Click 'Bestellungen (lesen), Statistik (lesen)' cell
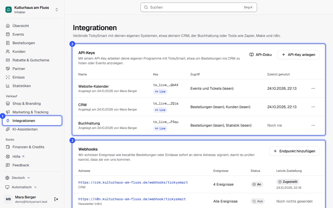 [x=221, y=125]
